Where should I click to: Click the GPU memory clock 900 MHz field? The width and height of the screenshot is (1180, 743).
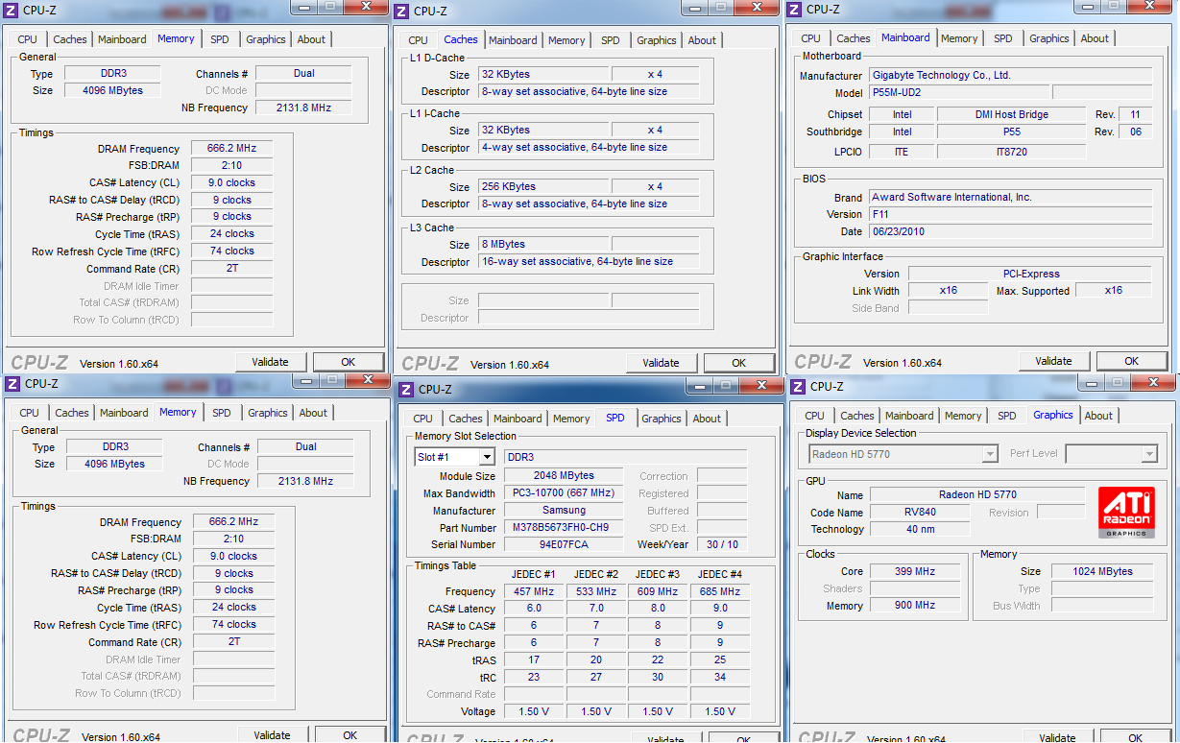915,606
